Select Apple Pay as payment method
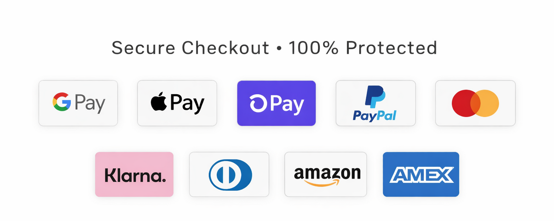 177,103
